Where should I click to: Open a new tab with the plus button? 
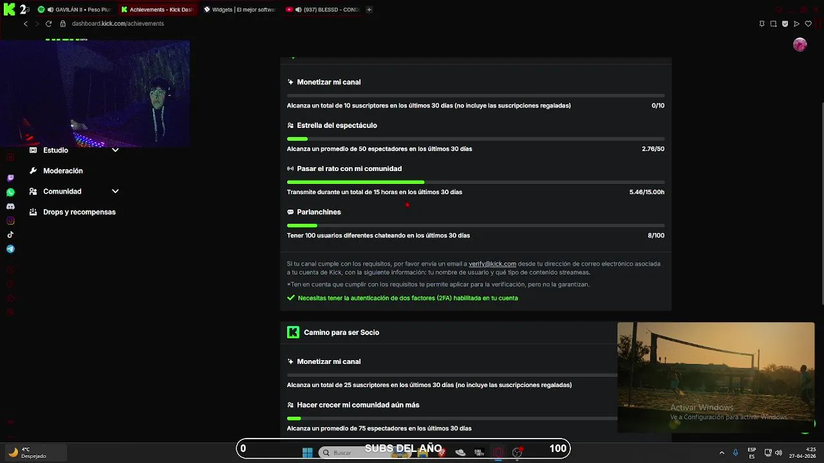point(369,10)
